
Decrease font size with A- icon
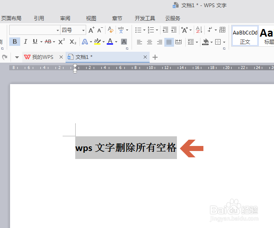[100, 30]
